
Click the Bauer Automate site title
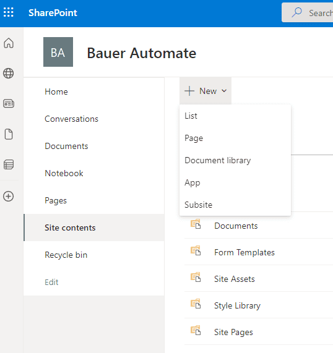click(142, 53)
